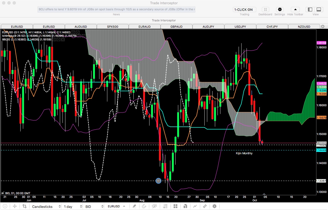Click the Kijin Monthly line label
The height and width of the screenshot is (210, 328).
click(x=244, y=153)
